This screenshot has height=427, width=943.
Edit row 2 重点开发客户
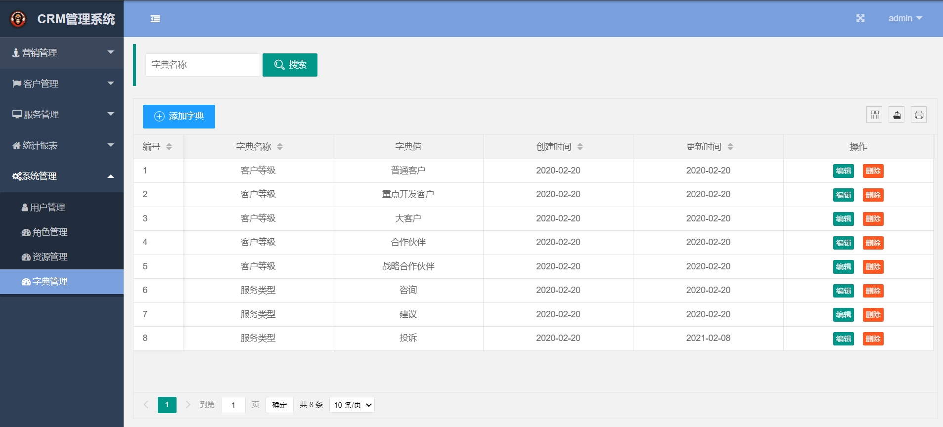(x=844, y=195)
